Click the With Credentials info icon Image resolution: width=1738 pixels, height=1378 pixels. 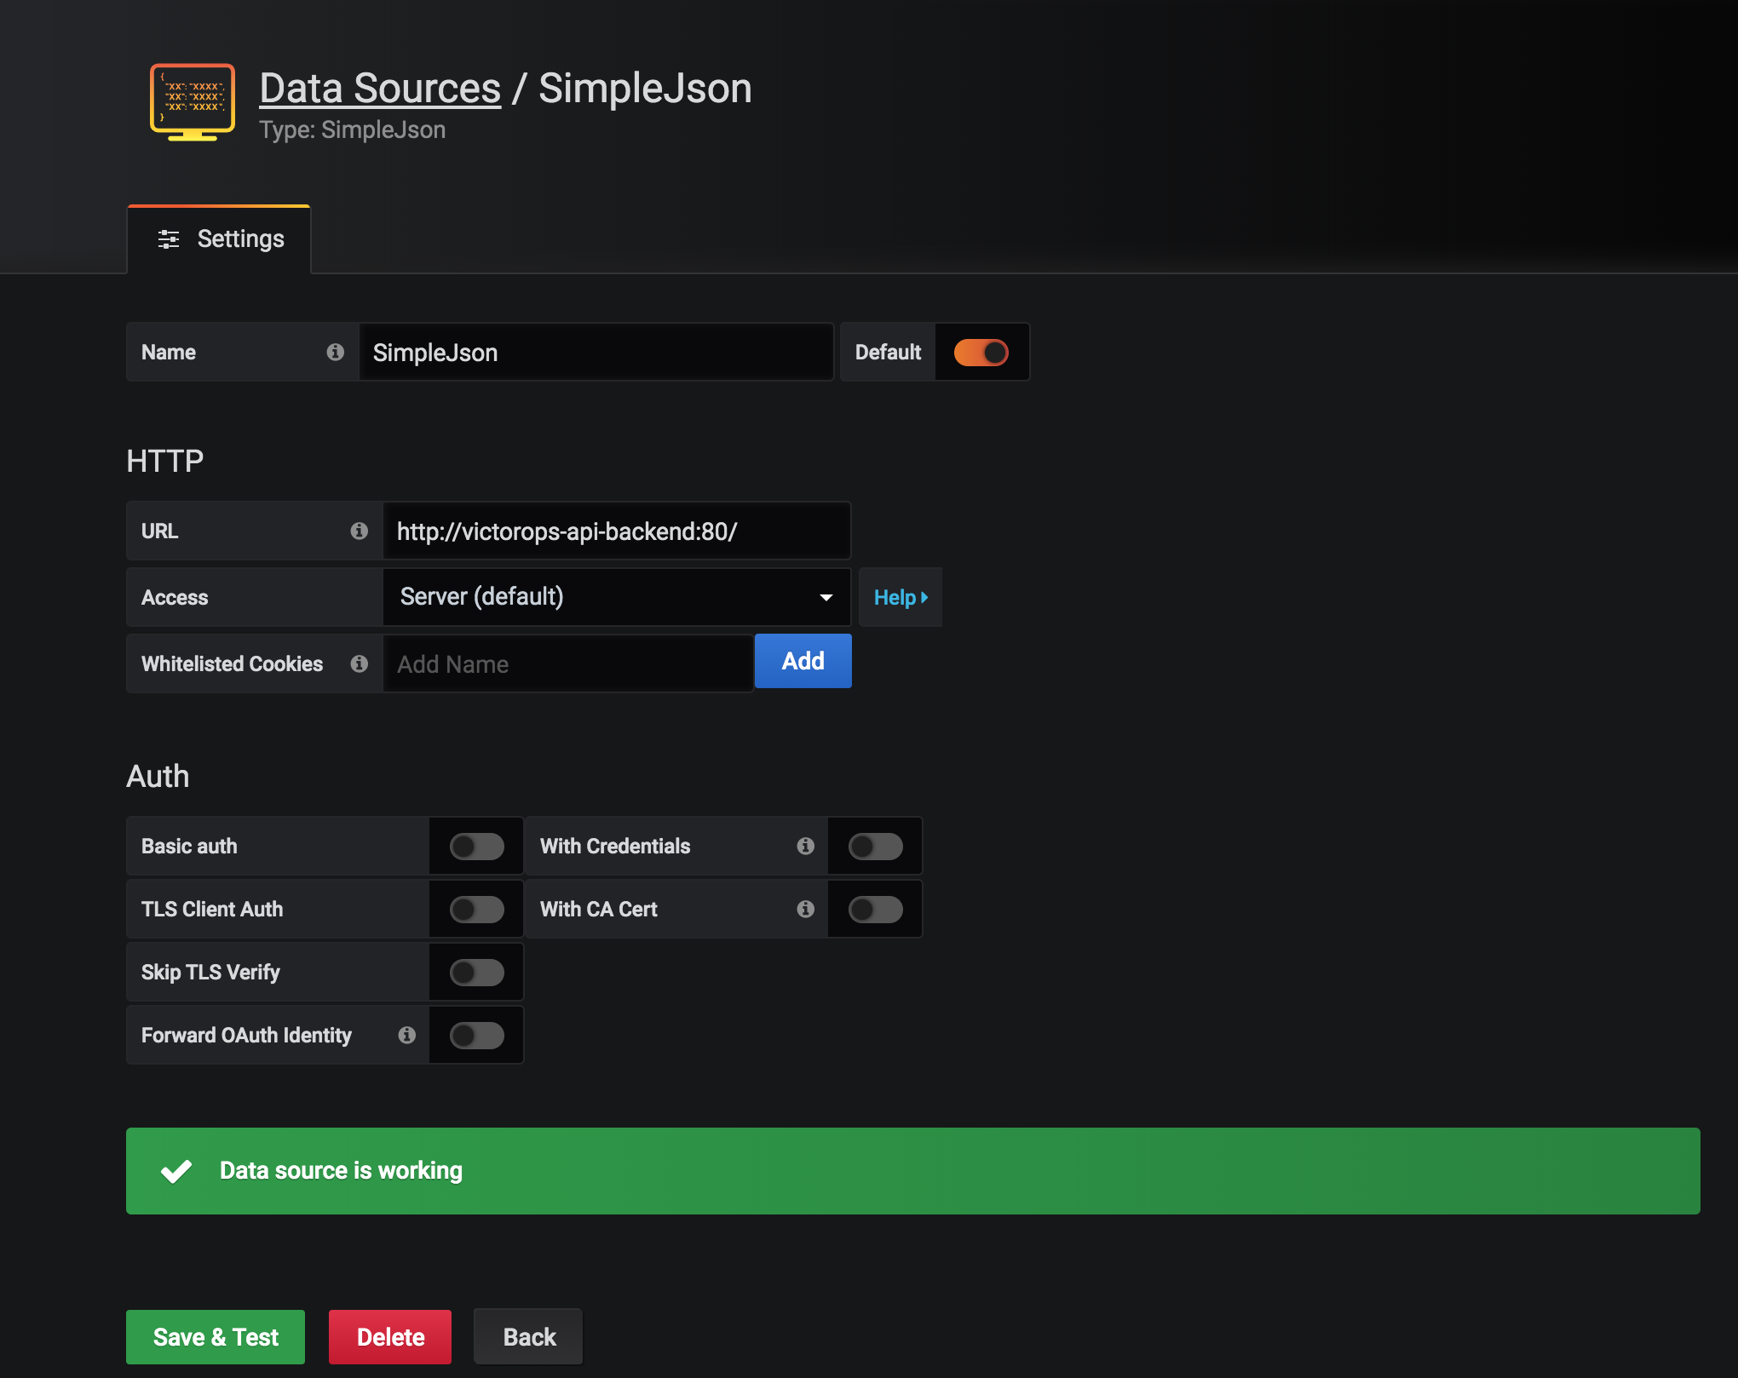point(805,846)
